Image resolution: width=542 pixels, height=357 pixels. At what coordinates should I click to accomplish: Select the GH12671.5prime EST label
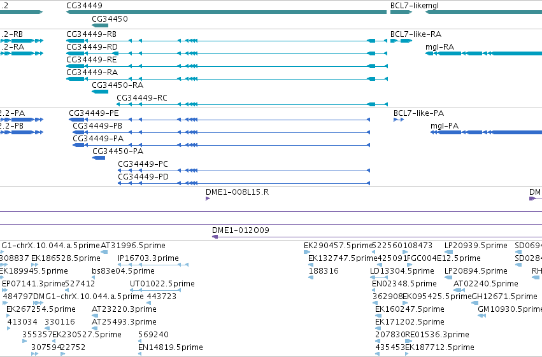coord(504,297)
